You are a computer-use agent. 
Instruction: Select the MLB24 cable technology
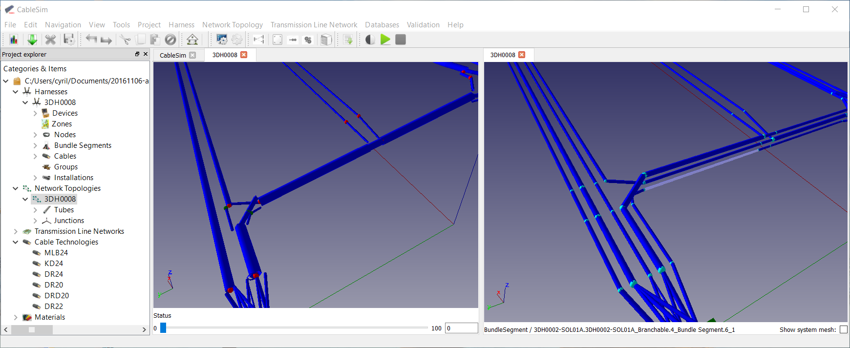click(x=56, y=253)
